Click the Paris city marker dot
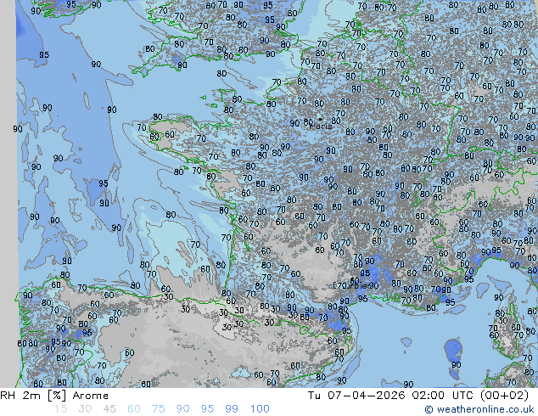Viewport: 538px width, 416px height. pyautogui.click(x=319, y=119)
